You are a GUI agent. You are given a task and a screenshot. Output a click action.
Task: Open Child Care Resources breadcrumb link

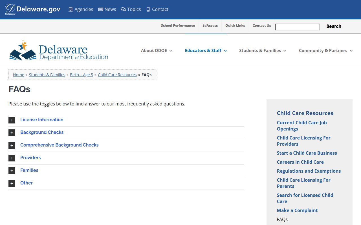[117, 75]
